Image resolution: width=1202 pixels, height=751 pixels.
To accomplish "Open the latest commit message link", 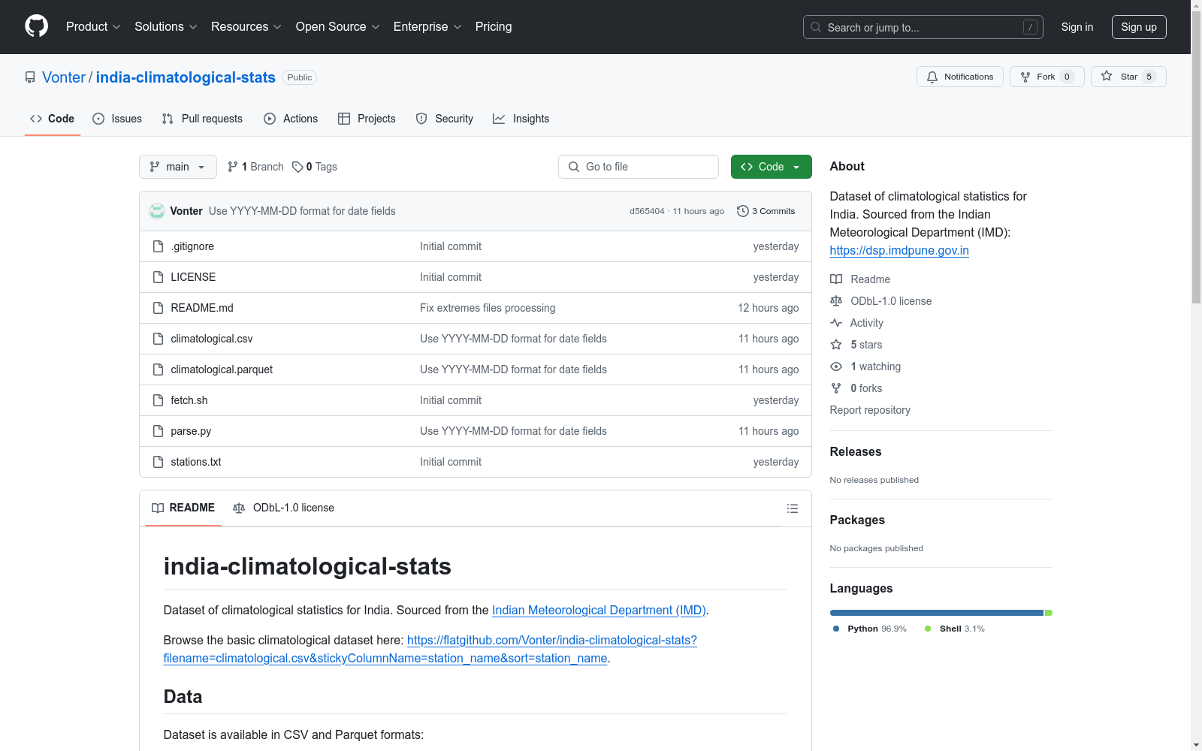I will tap(302, 211).
